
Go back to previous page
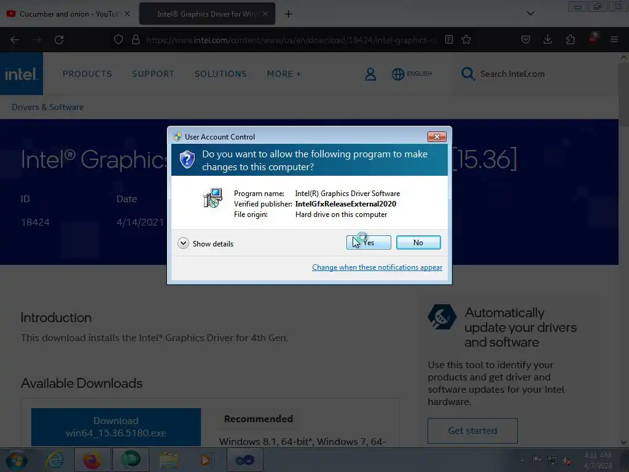[x=15, y=40]
